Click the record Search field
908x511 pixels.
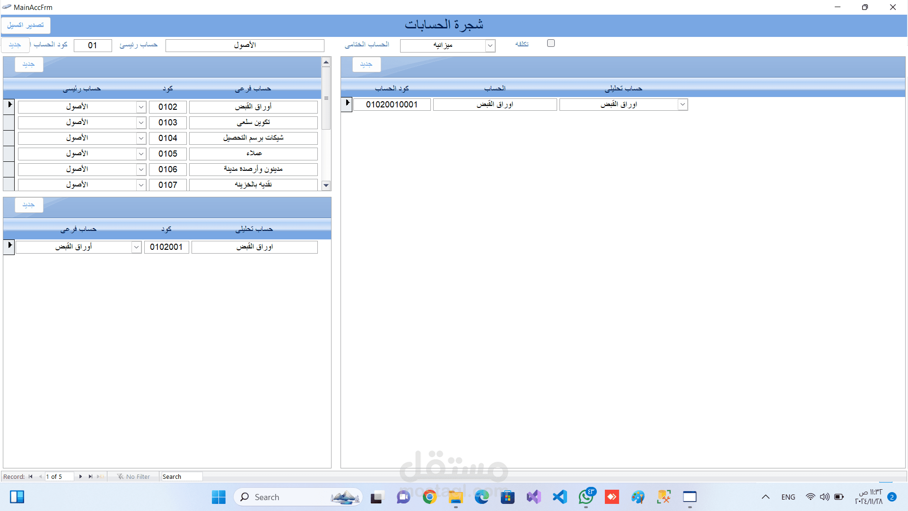[182, 476]
